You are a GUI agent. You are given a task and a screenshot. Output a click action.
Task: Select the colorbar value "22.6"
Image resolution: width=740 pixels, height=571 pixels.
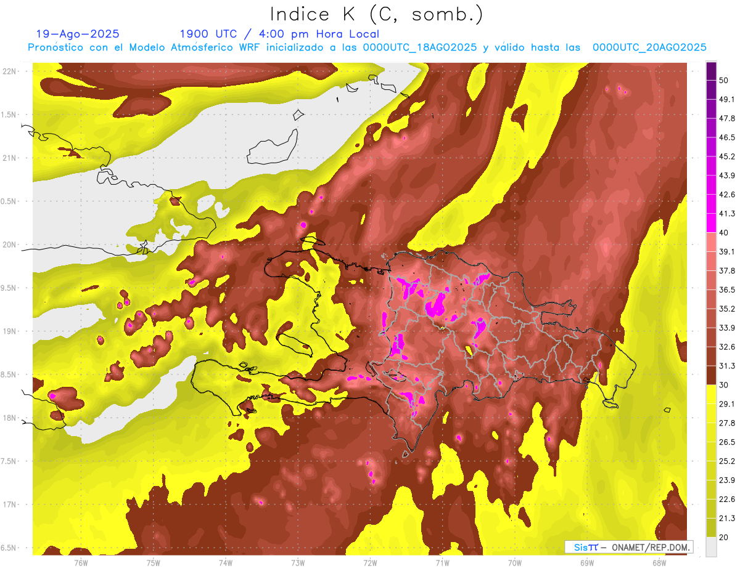[x=727, y=500]
